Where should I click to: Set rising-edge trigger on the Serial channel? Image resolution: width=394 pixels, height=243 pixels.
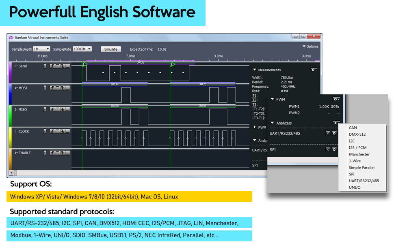(53, 65)
